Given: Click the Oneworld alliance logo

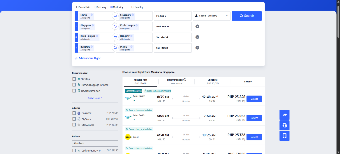Looking at the screenshot, I should point(79,113).
